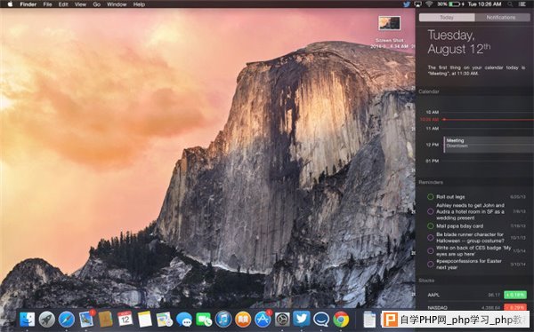534x332 pixels.
Task: Select the AAPL stock row label
Action: click(x=433, y=295)
